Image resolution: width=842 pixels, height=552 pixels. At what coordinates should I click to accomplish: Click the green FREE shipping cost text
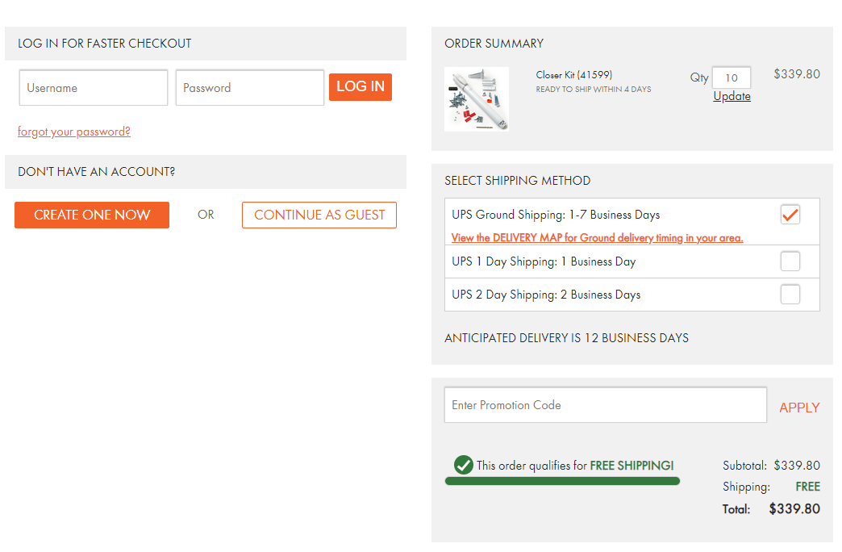click(807, 487)
